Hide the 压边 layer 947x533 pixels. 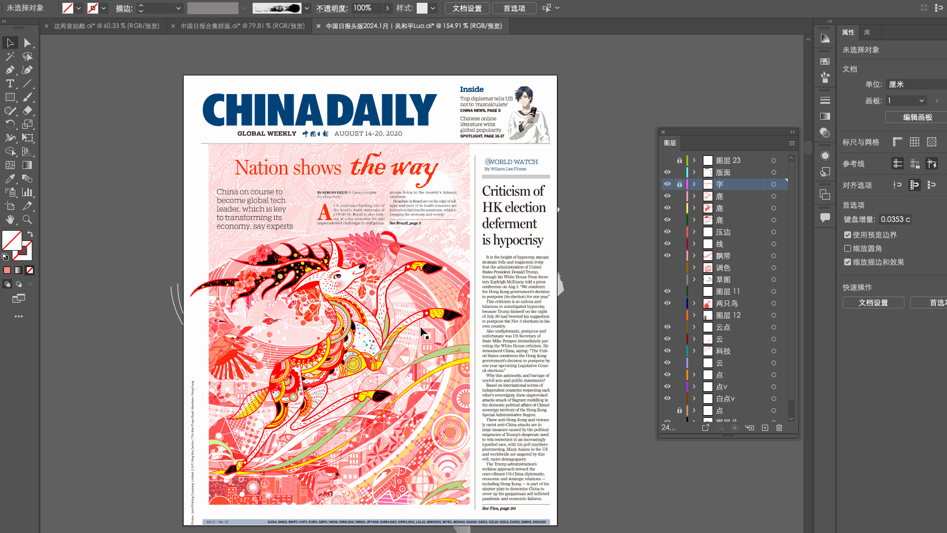coord(667,232)
